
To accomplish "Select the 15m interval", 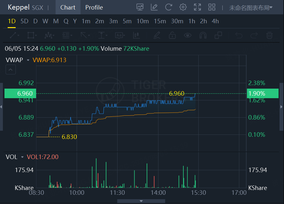I will (160, 21).
